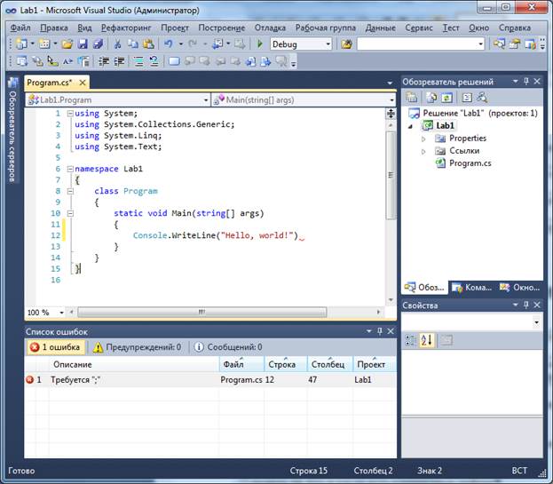Toggle the '1 ошибка' errors filter

point(55,347)
